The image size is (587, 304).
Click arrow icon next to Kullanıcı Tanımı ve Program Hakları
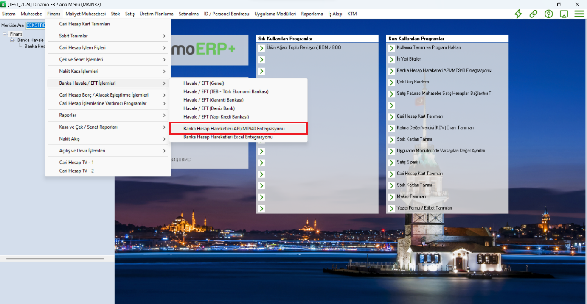[x=391, y=48]
